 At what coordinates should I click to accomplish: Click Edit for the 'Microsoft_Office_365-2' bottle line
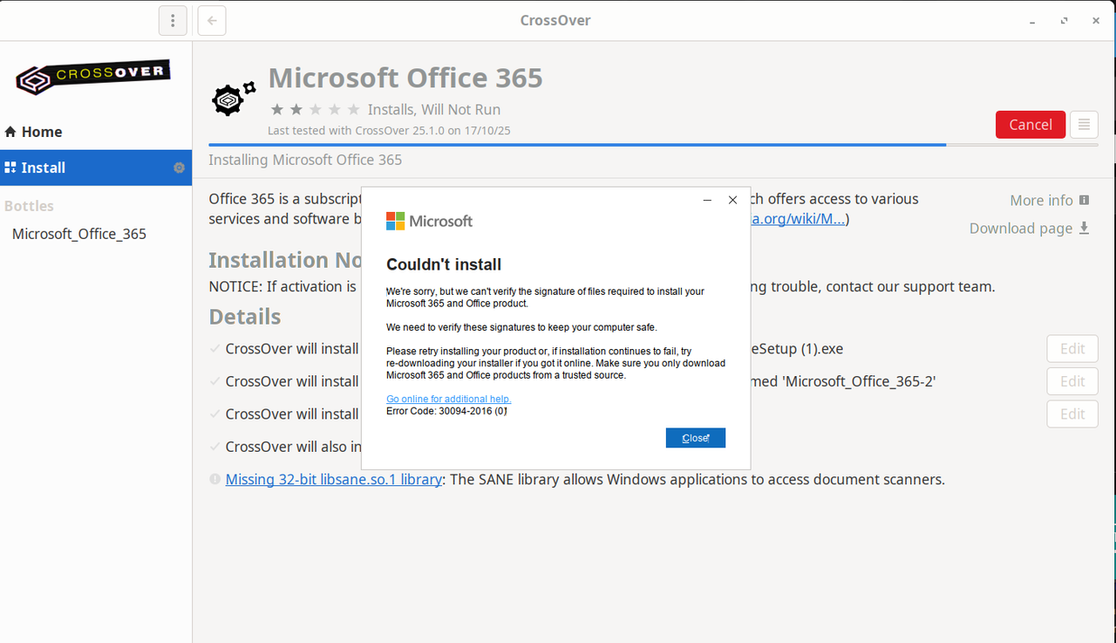click(x=1072, y=381)
